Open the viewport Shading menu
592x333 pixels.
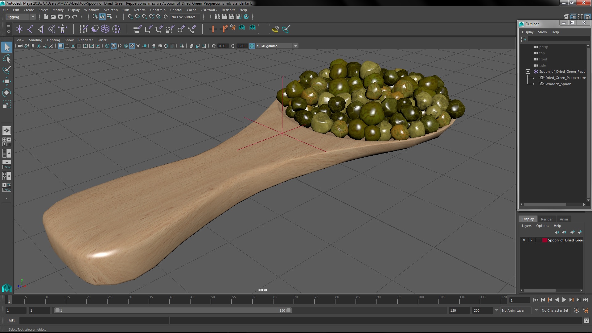35,40
